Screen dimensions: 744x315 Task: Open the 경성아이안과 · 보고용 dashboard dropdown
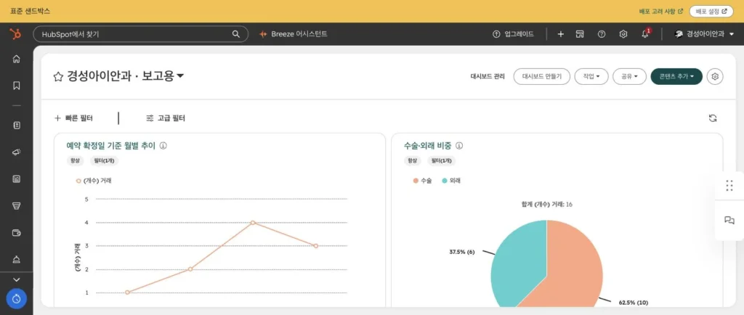coord(126,76)
